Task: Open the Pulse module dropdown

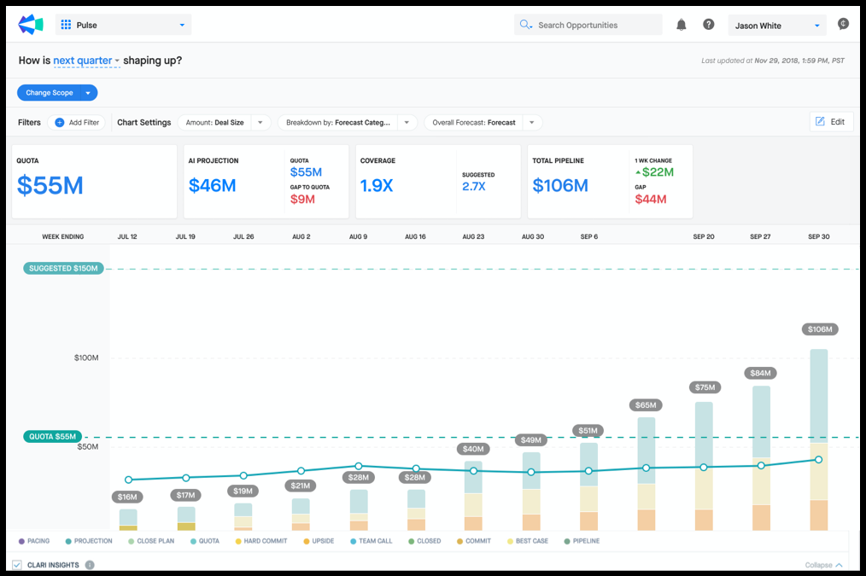Action: pyautogui.click(x=123, y=25)
